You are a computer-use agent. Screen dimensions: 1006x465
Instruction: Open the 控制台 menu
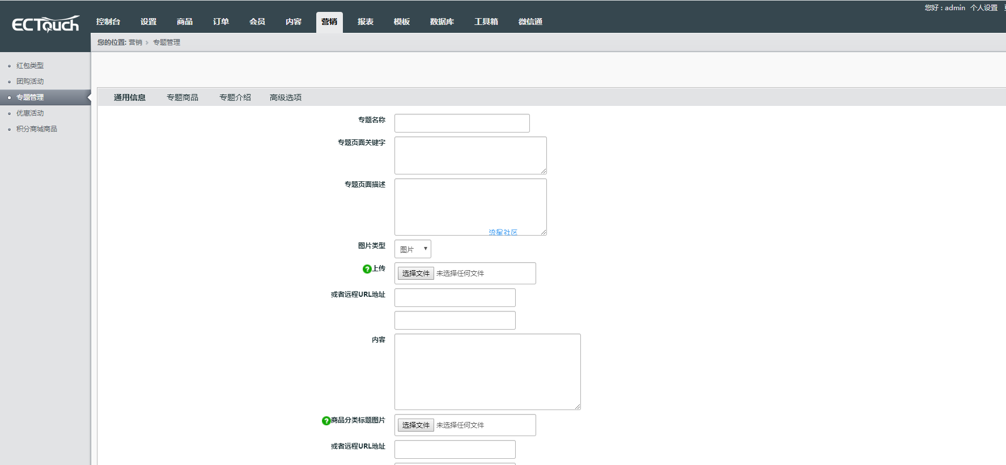tap(108, 22)
